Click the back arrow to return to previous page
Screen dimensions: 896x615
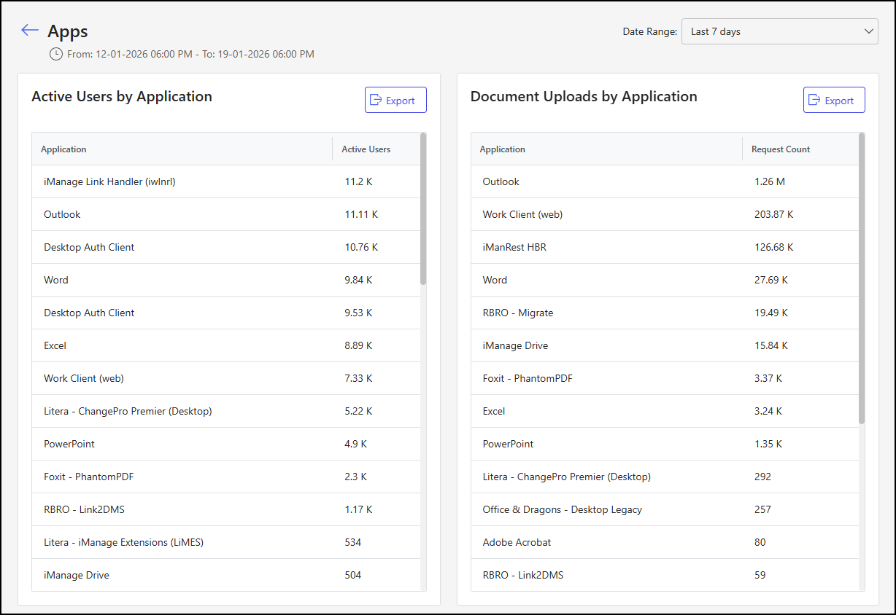tap(29, 30)
